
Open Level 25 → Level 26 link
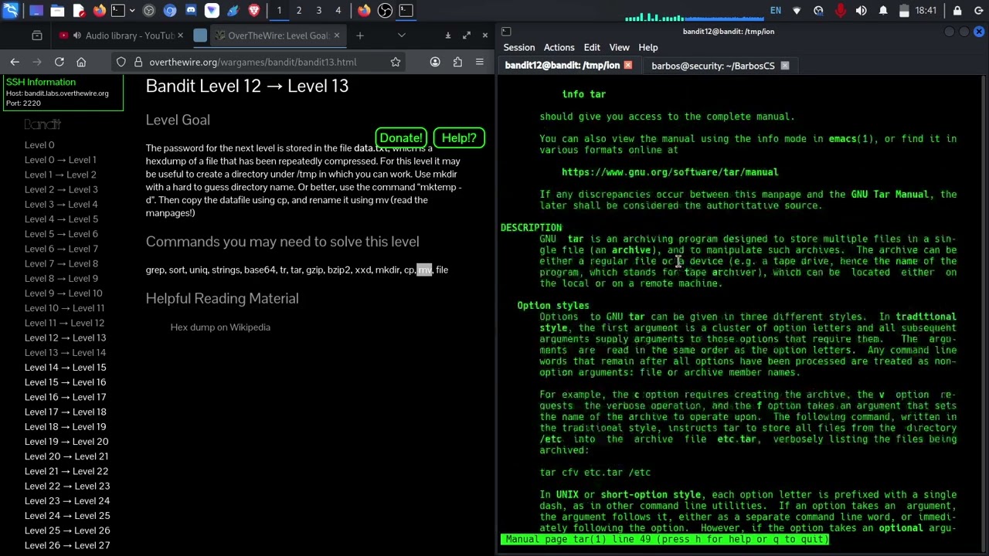pos(67,531)
